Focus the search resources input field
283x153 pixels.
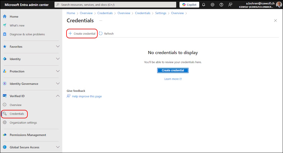115,5
